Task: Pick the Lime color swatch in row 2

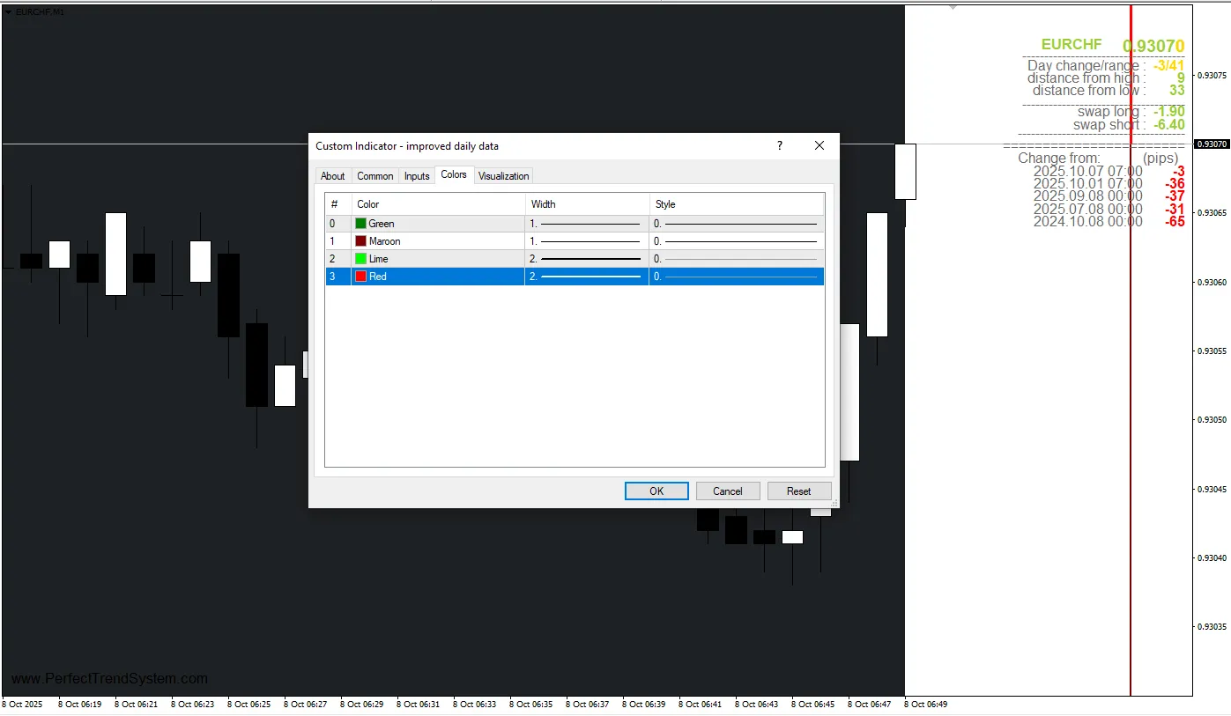Action: [360, 259]
